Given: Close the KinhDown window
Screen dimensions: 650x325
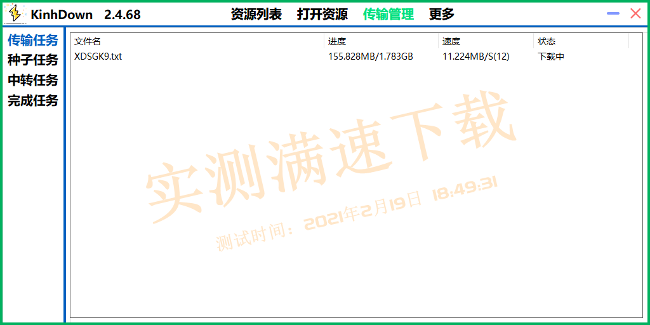Looking at the screenshot, I should (x=635, y=13).
